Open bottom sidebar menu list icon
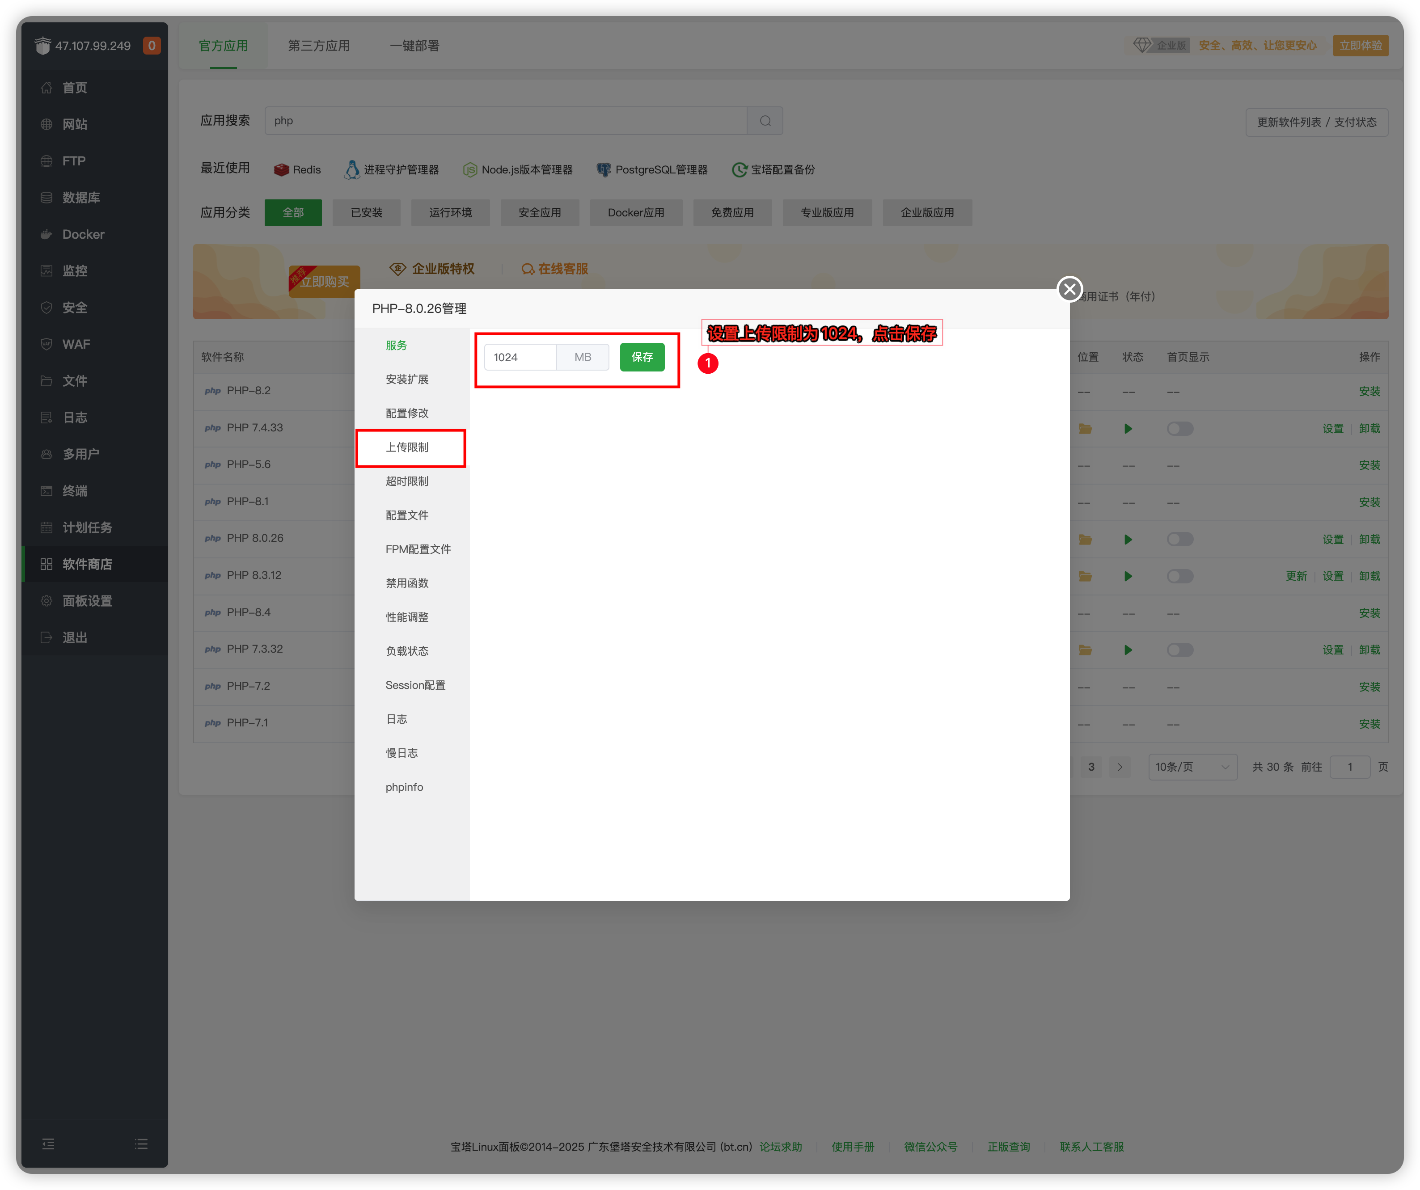Viewport: 1420px width, 1190px height. (141, 1144)
